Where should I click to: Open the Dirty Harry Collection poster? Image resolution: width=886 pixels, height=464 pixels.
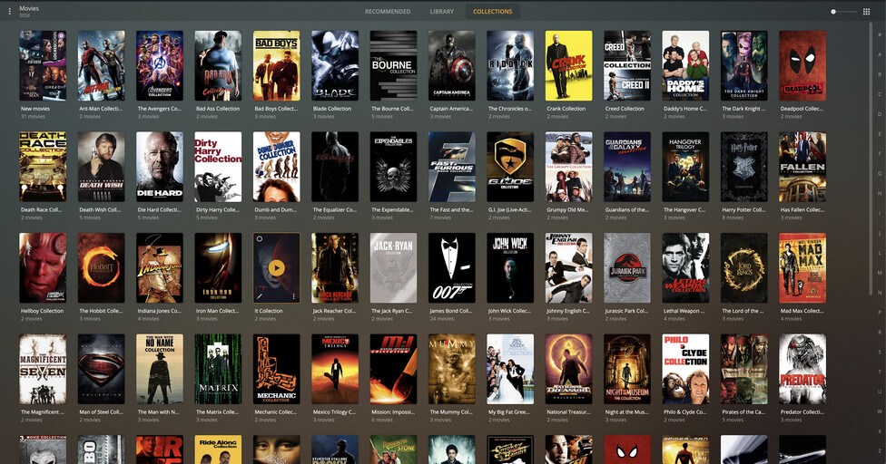tap(218, 167)
